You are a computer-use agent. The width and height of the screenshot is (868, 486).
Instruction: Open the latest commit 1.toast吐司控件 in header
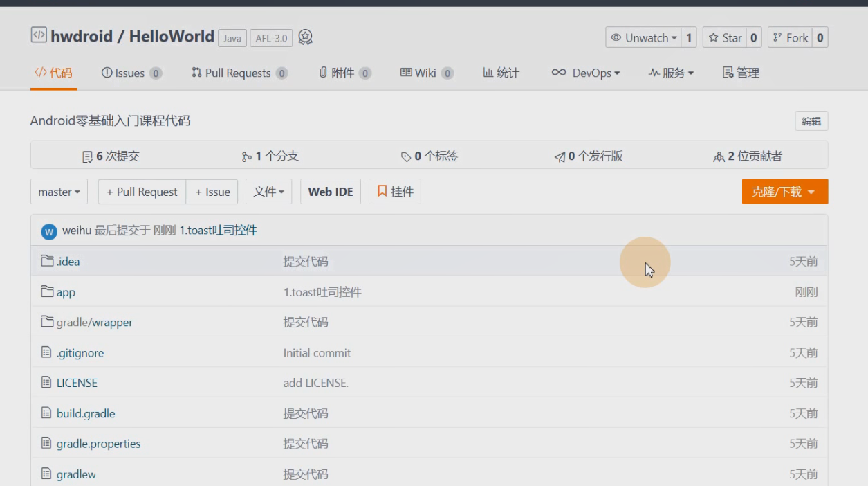tap(218, 230)
